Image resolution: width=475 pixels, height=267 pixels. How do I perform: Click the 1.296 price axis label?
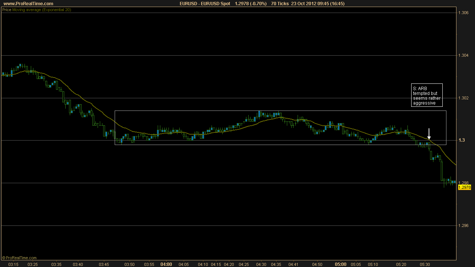464,225
